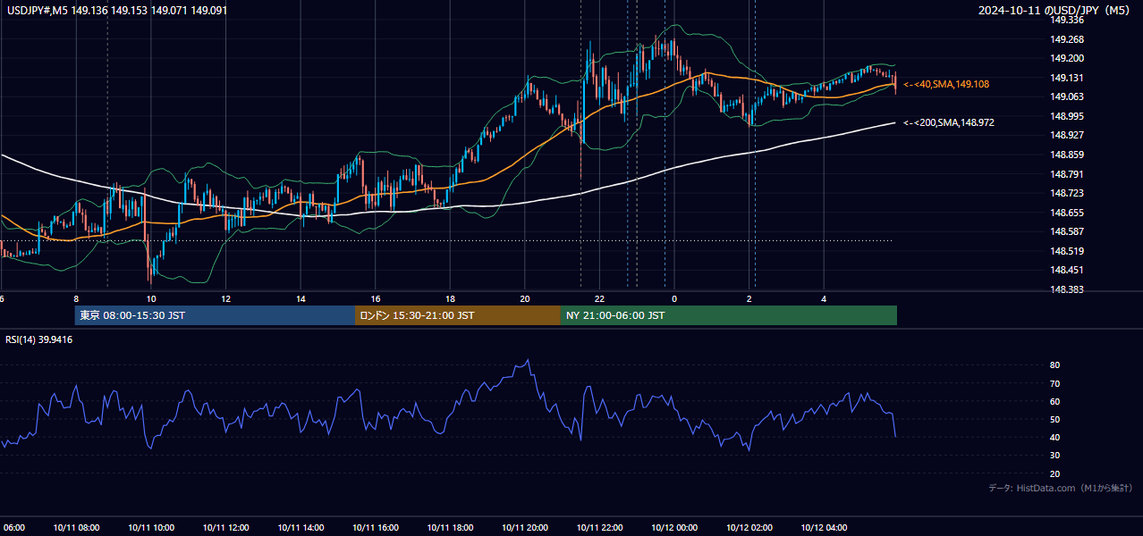Click price level 149.200 on the axis
Screen dimensions: 1143x536
1067,58
